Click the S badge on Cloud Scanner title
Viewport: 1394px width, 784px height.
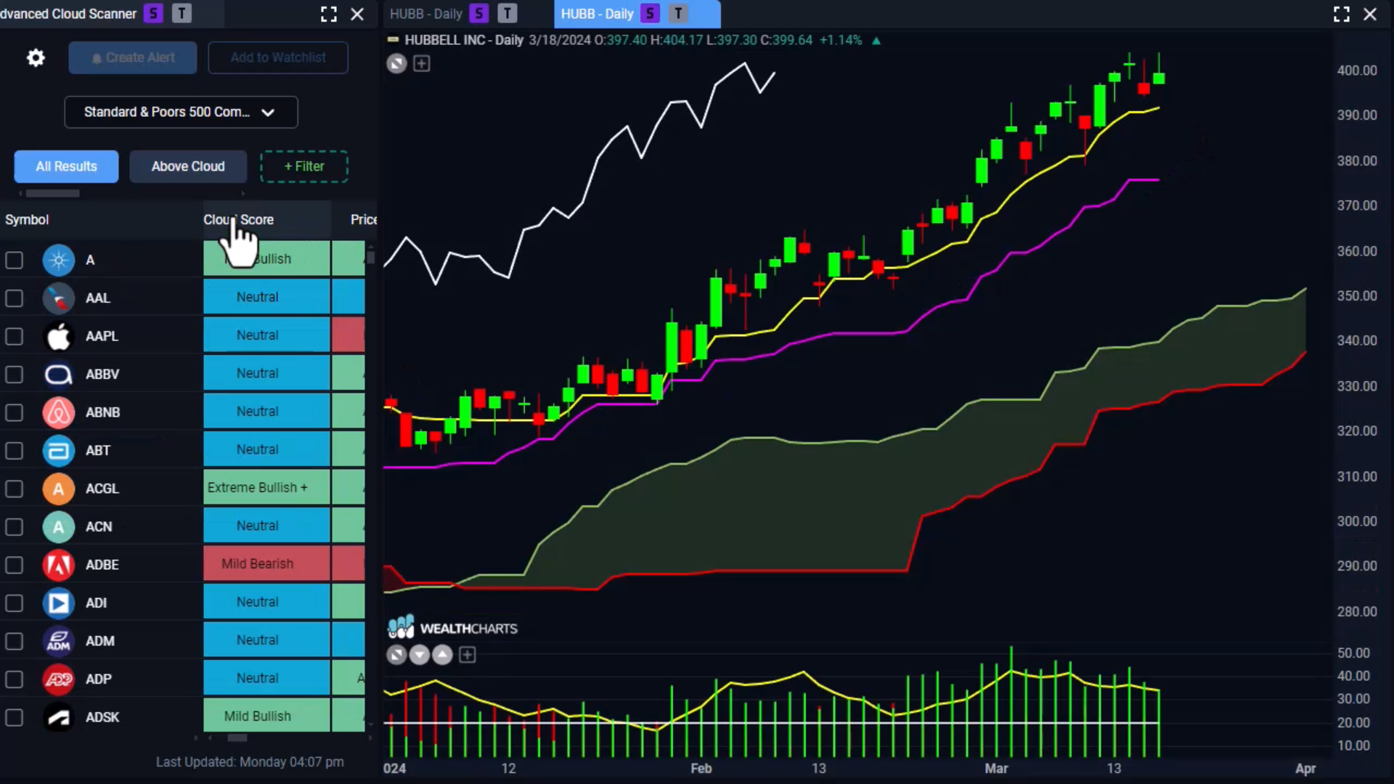pos(153,14)
